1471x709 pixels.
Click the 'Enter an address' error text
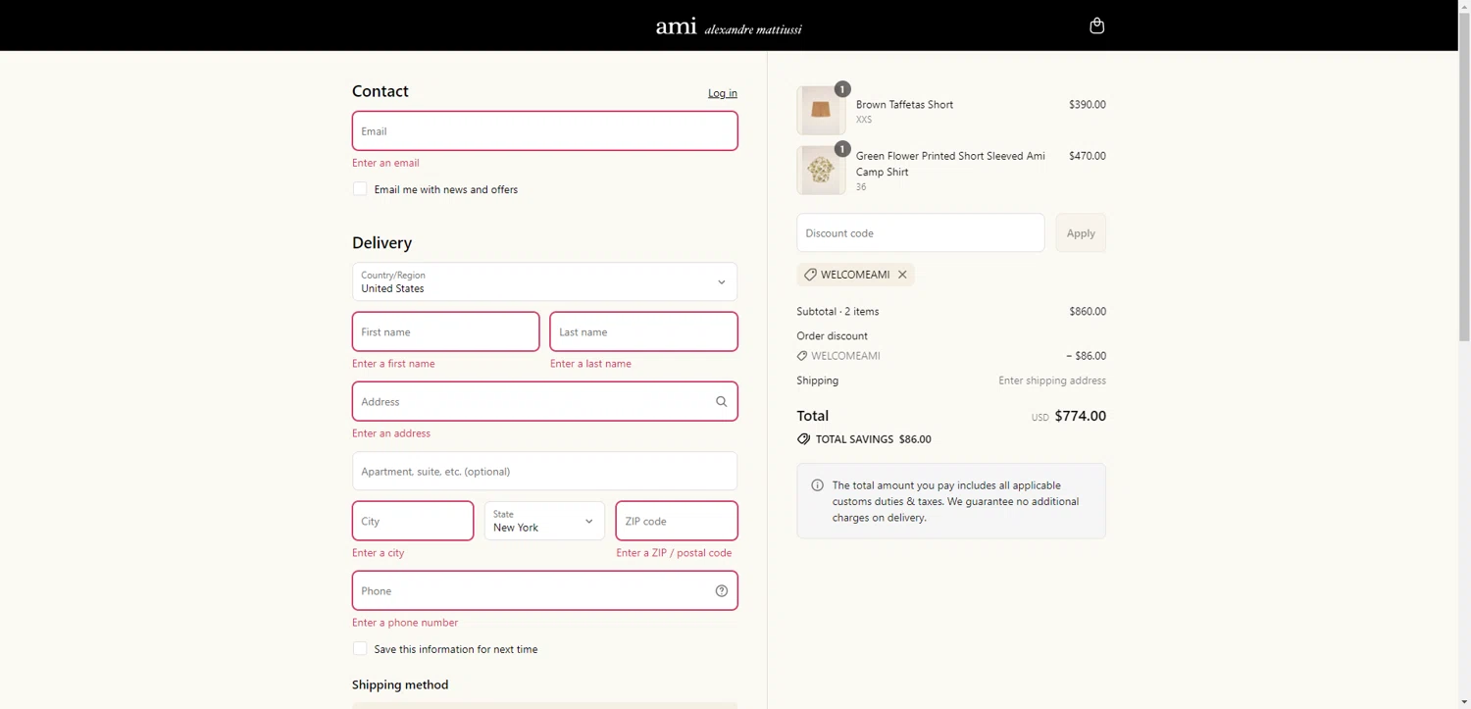coord(391,433)
